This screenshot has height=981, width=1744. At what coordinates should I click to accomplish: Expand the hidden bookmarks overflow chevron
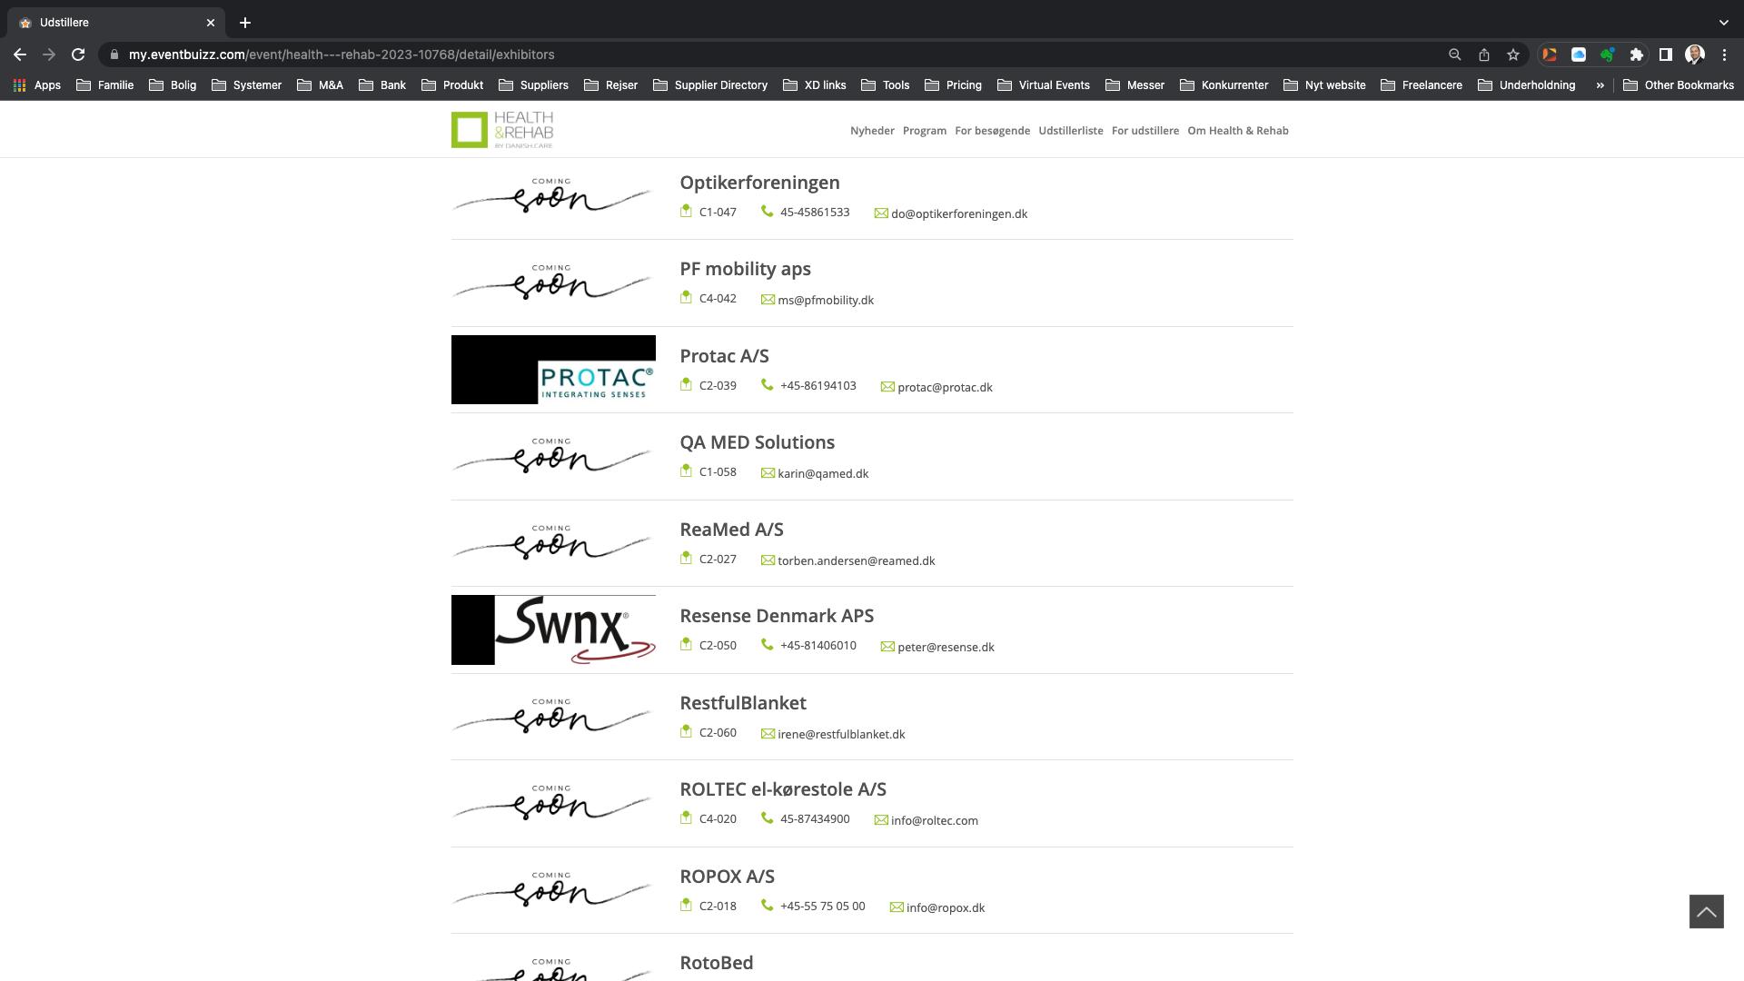(x=1600, y=85)
